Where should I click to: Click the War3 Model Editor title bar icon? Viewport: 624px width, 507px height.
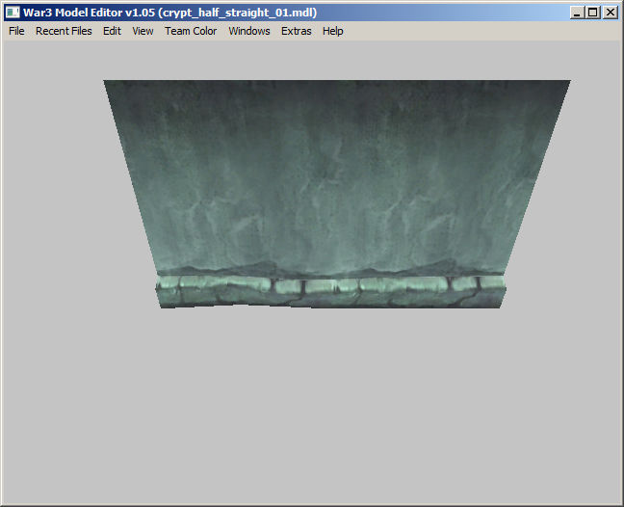point(13,13)
